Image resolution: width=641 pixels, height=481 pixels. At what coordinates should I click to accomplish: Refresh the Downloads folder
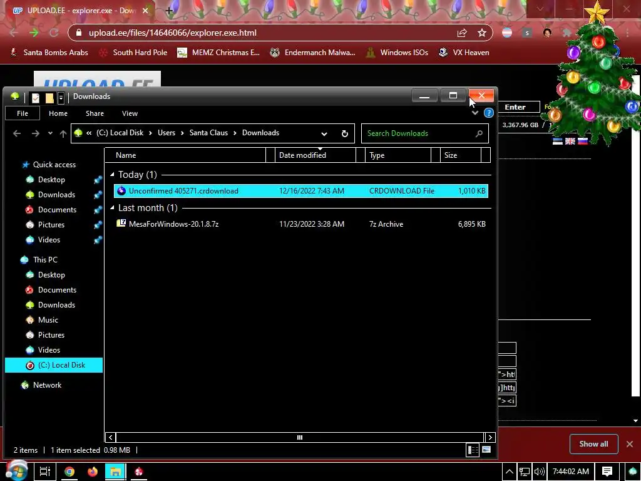point(345,134)
